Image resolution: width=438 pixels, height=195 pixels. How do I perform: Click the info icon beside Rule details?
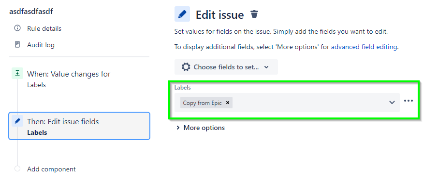(x=17, y=28)
